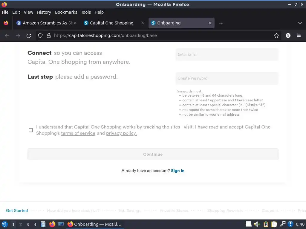Open the Help menu
Screen dimensions: 306x229
point(99,12)
